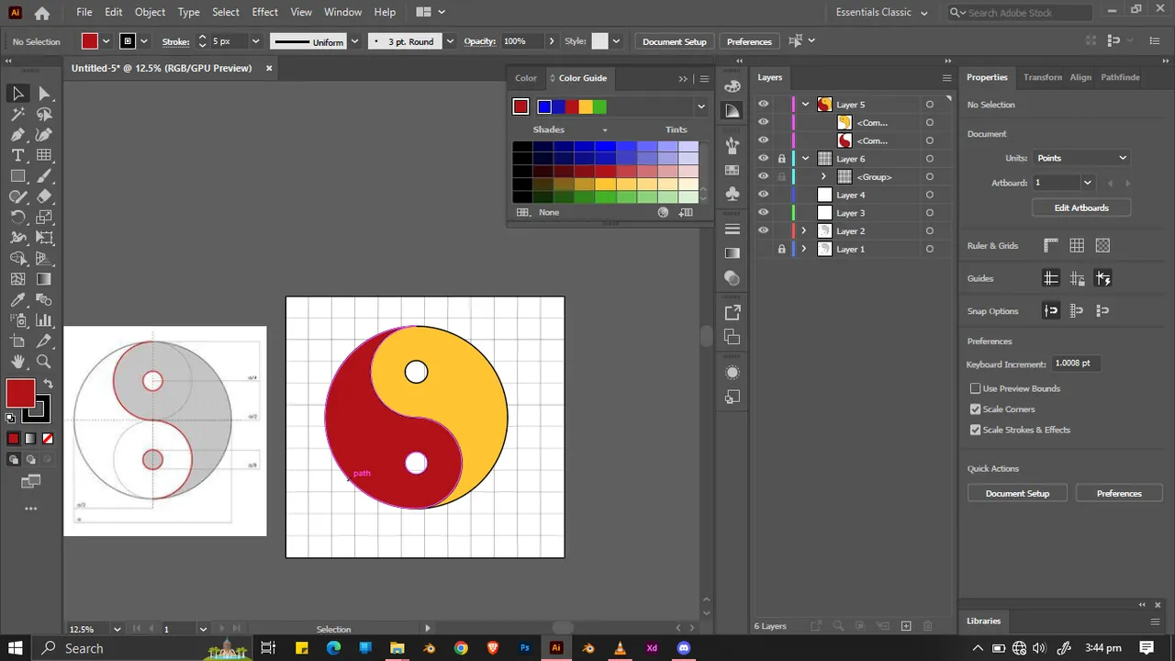Switch to the Color tab
1175x661 pixels.
click(x=526, y=78)
